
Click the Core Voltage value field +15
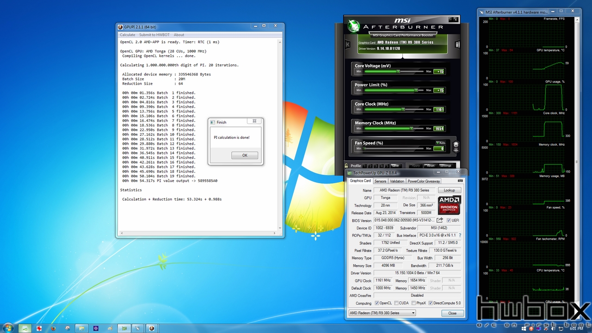(439, 71)
